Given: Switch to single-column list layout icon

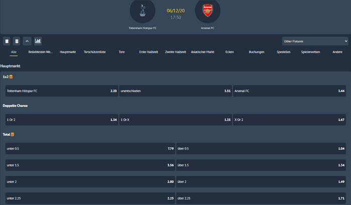Looking at the screenshot, I should click(x=17, y=41).
